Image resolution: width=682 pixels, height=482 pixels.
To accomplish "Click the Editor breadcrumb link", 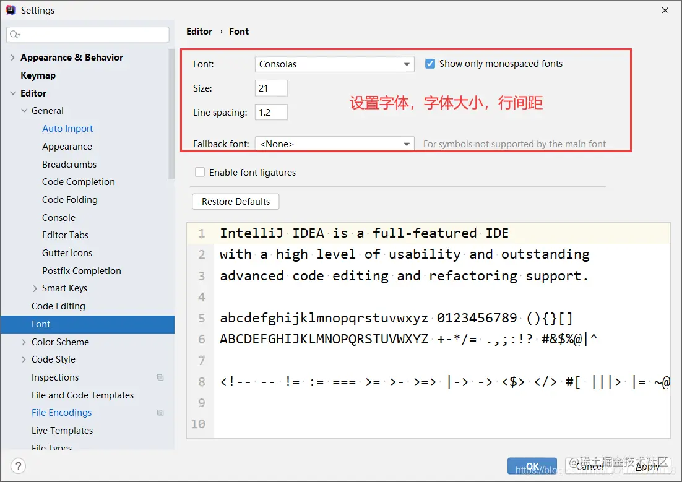I will click(x=199, y=31).
